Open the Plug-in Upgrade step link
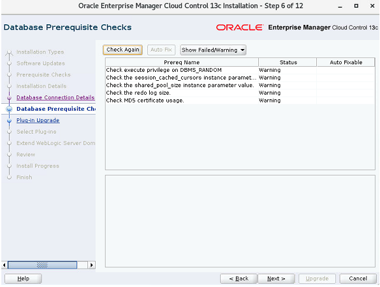The width and height of the screenshot is (380, 287). tap(38, 120)
